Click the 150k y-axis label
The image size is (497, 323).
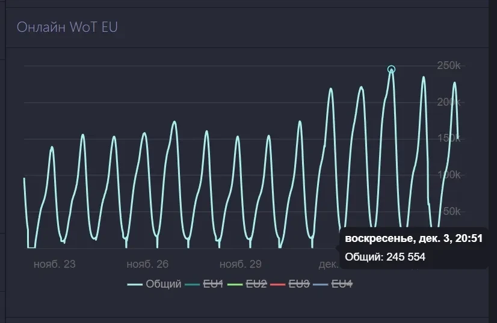448,139
